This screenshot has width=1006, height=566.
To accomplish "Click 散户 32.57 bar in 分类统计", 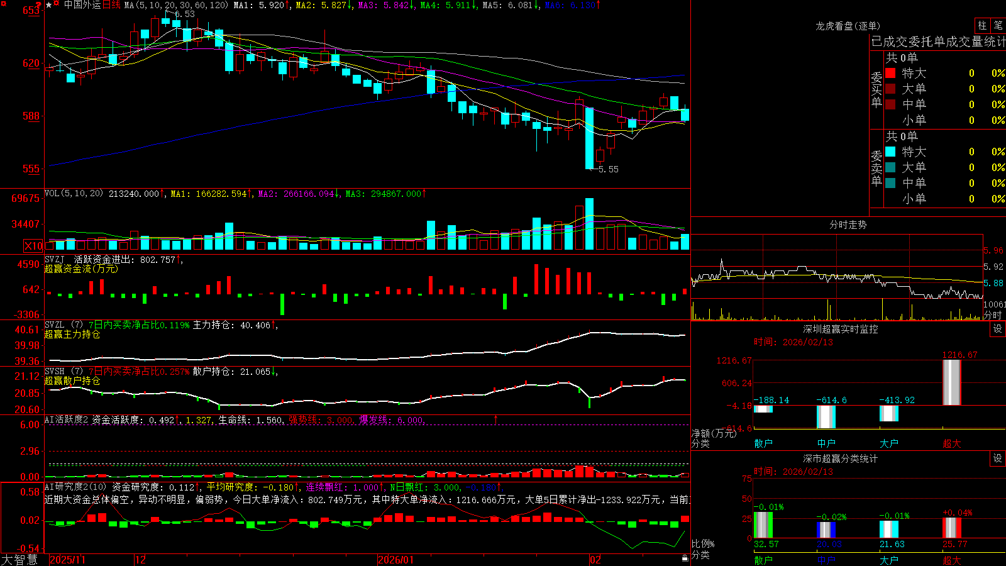I will point(763,525).
